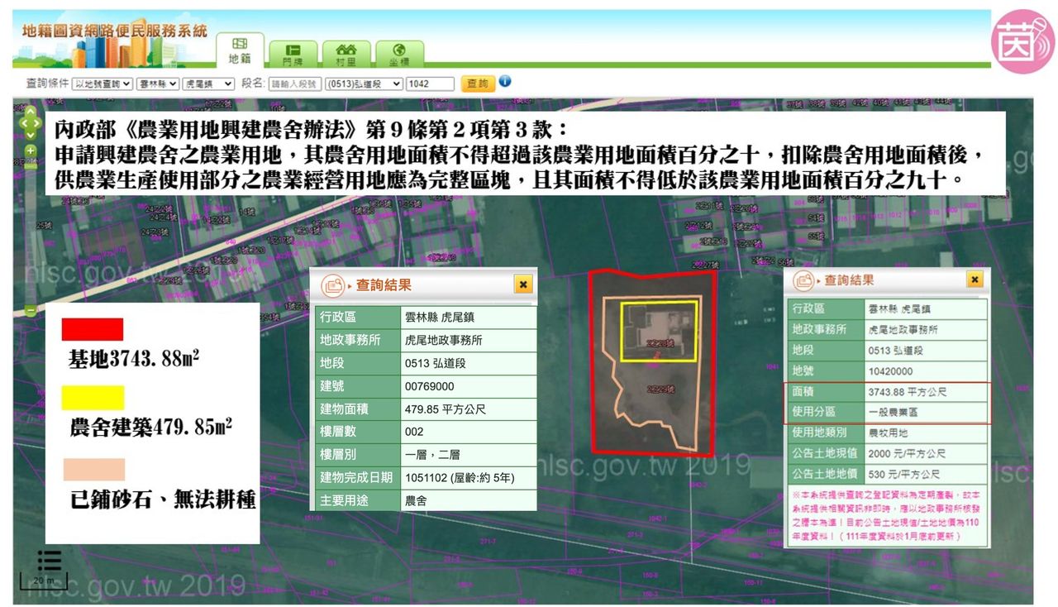Zoom in with the green plus button

coord(31,151)
